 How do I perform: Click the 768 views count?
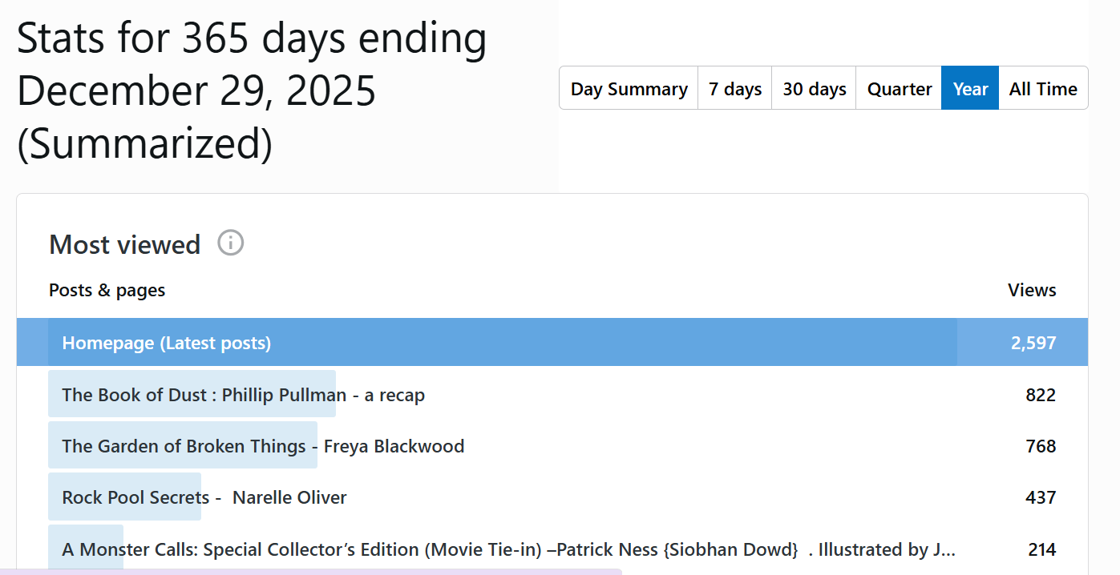1041,446
